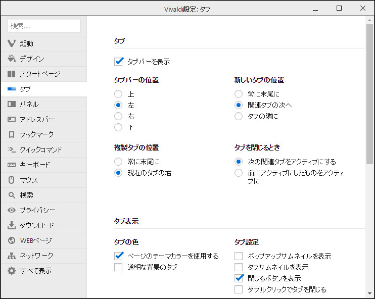Click the magnifier icon beside 検索 category
Viewport: 375px width, 299px height.
12,195
